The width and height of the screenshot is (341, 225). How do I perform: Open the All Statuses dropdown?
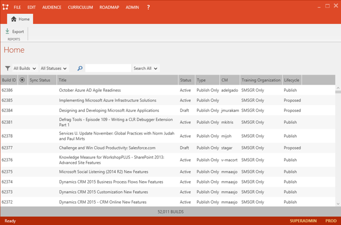(54, 68)
